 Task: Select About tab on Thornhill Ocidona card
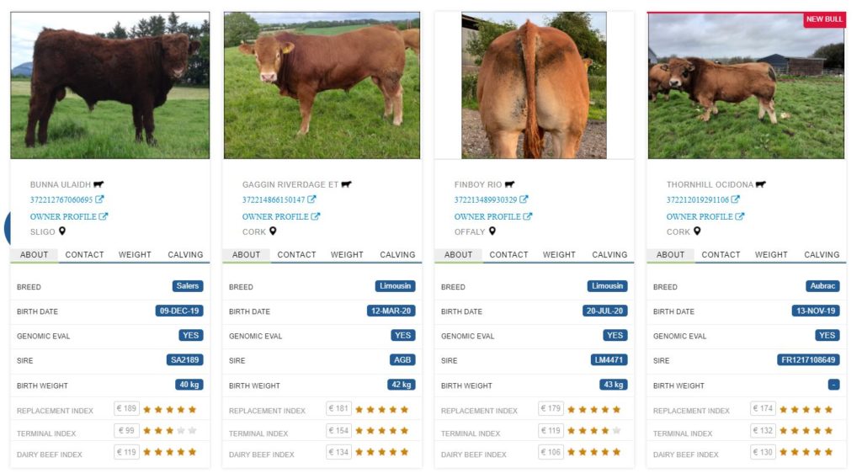pyautogui.click(x=671, y=255)
